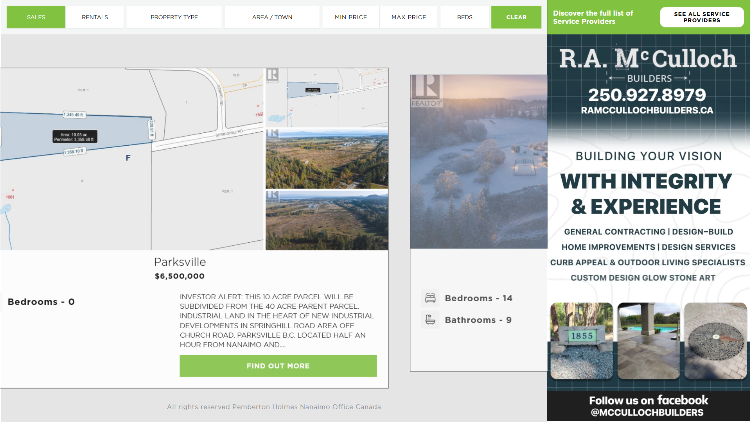View the middle aerial field photo thumbnail
This screenshot has width=751, height=422.
(x=327, y=159)
